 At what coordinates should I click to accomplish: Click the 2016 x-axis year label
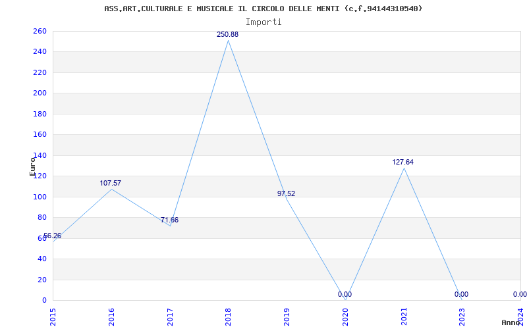[111, 317]
